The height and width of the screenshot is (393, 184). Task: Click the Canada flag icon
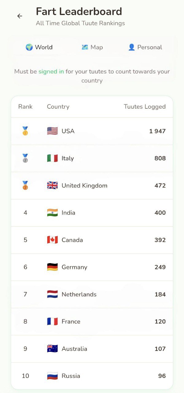tap(52, 240)
